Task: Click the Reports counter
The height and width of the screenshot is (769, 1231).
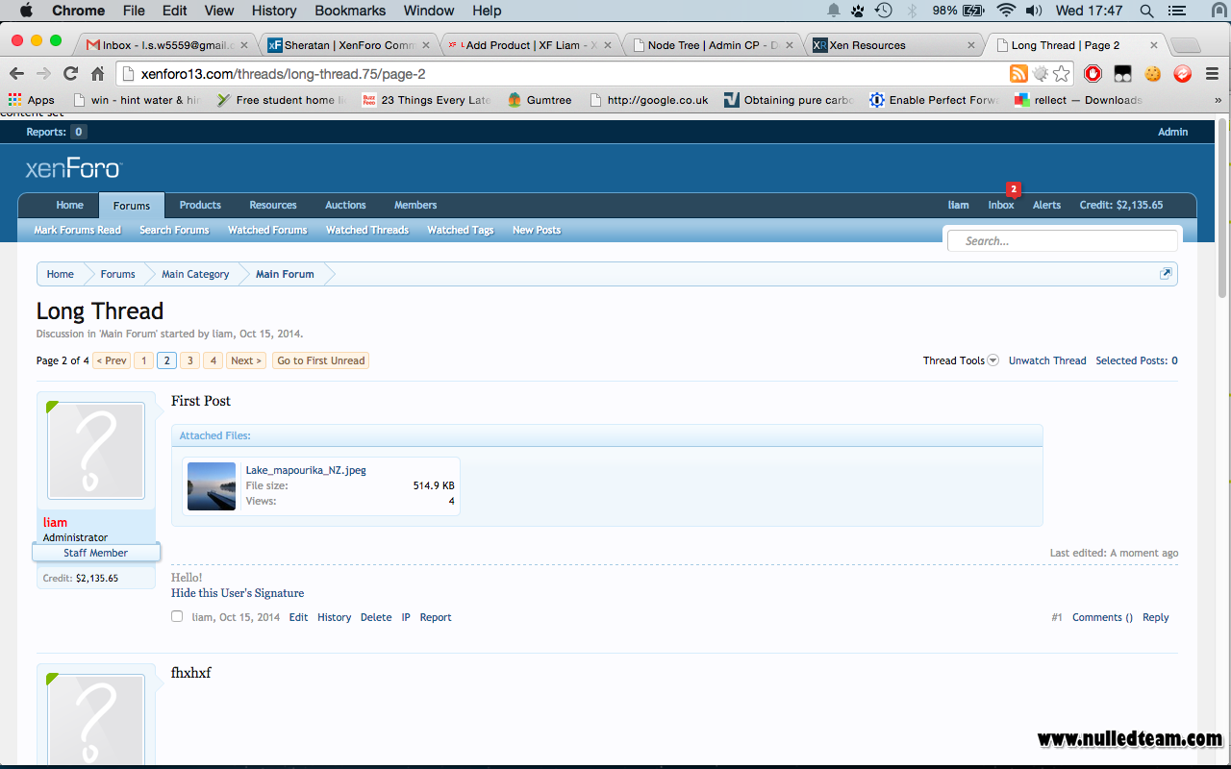Action: point(56,132)
